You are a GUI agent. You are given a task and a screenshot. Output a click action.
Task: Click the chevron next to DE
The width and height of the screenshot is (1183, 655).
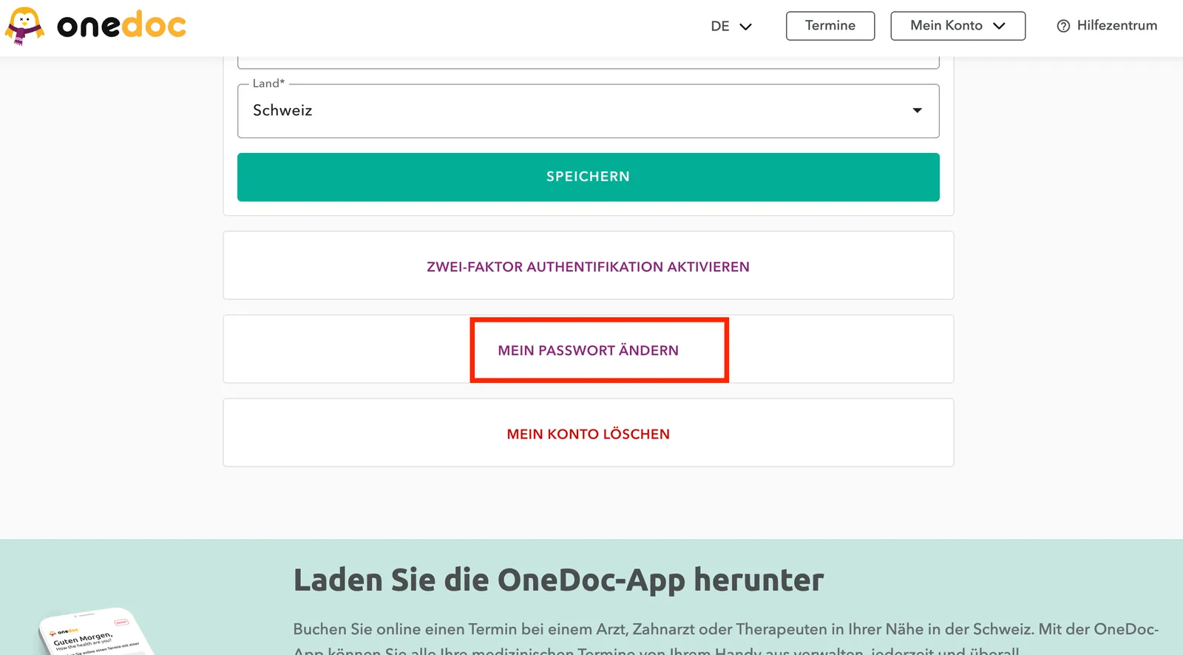pos(745,27)
